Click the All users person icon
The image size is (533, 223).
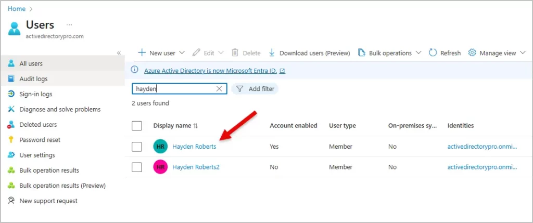point(11,63)
